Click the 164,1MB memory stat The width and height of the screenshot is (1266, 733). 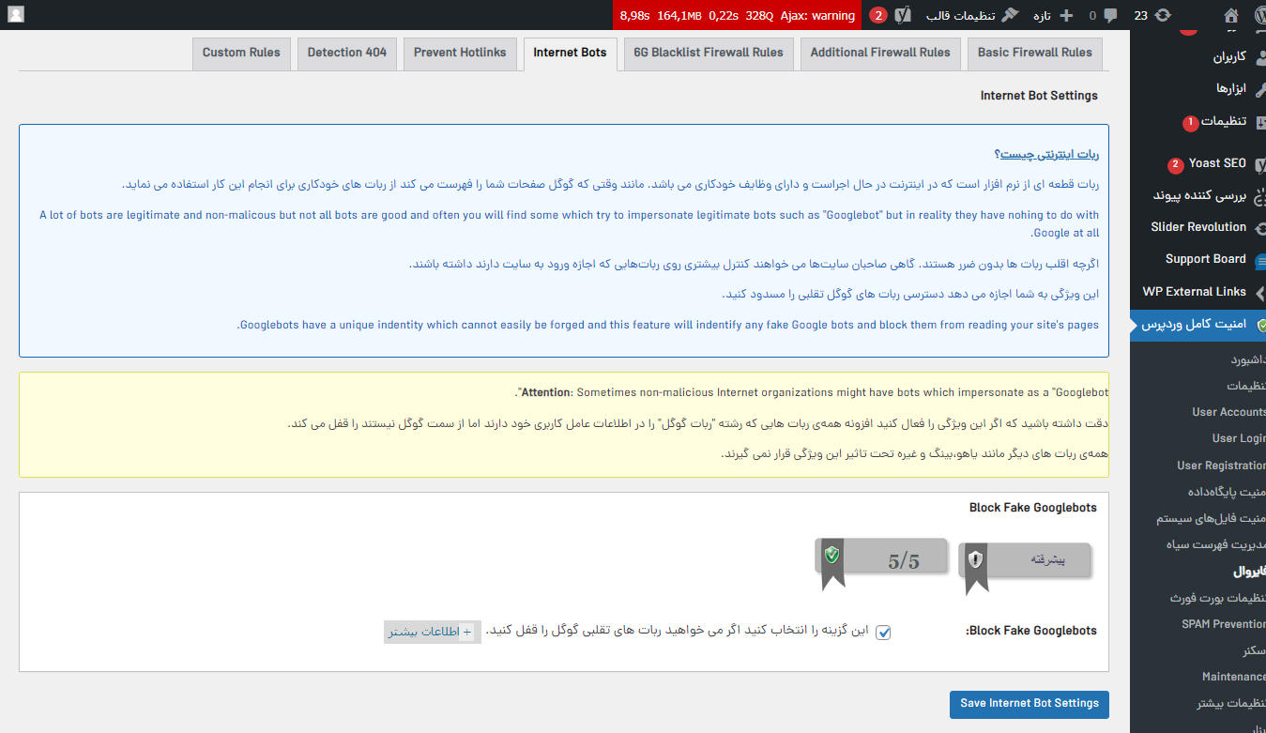(679, 15)
